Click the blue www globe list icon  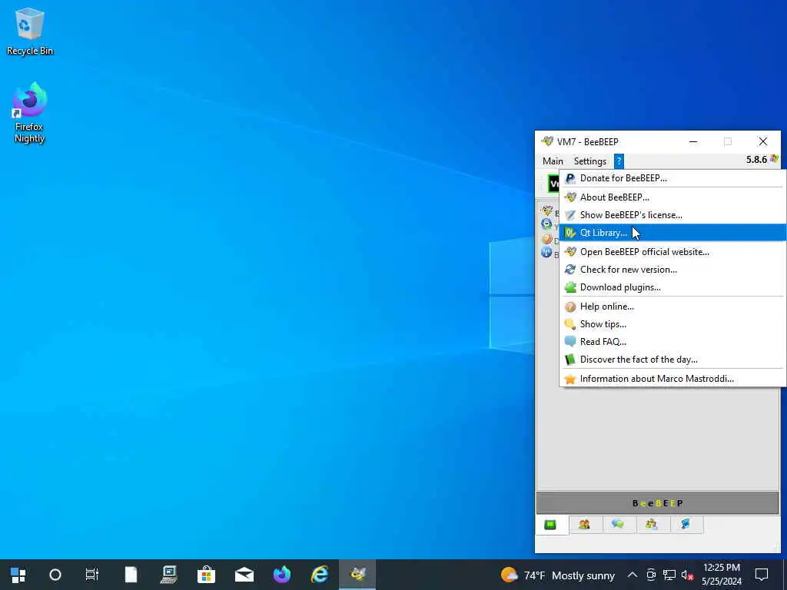[x=546, y=252]
